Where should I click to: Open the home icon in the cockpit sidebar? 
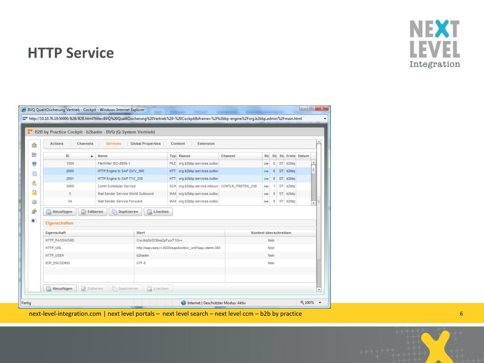point(34,145)
